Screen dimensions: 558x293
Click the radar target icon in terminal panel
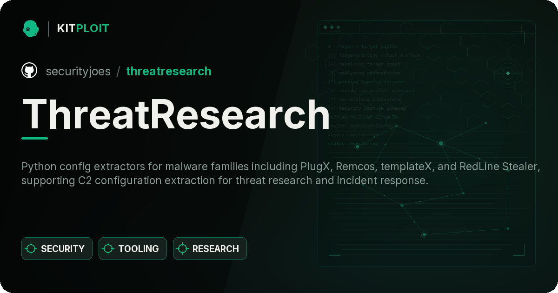508,73
